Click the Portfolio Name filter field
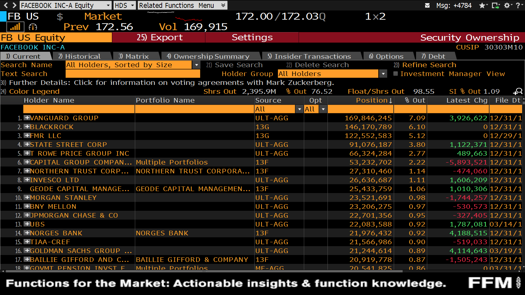This screenshot has height=295, width=525. pyautogui.click(x=195, y=109)
